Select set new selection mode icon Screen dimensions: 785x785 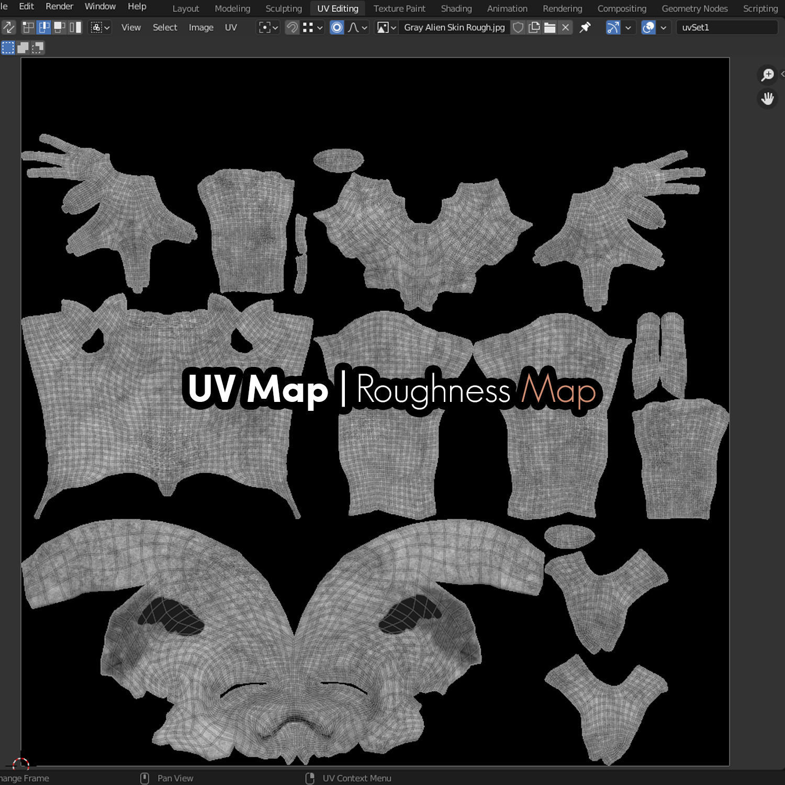(8, 48)
